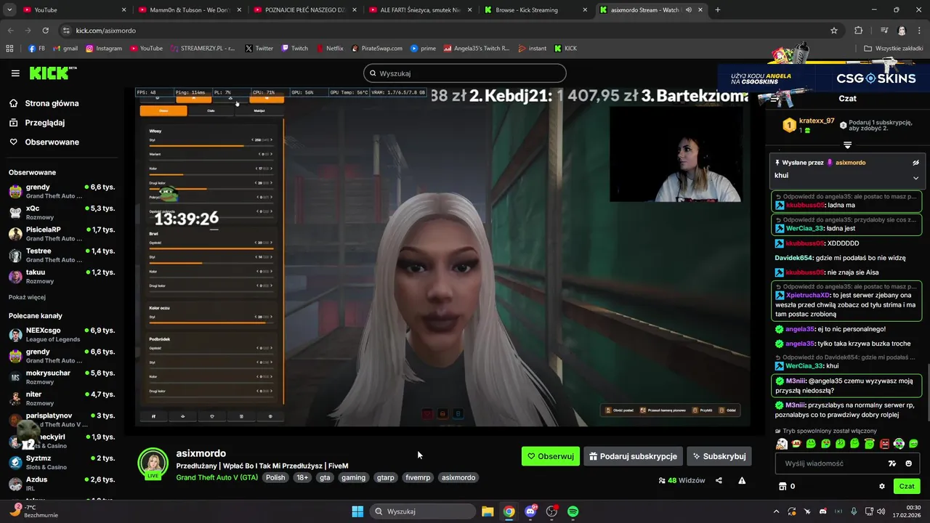The image size is (930, 523).
Task: Open File Explorer from the taskbar
Action: click(488, 511)
